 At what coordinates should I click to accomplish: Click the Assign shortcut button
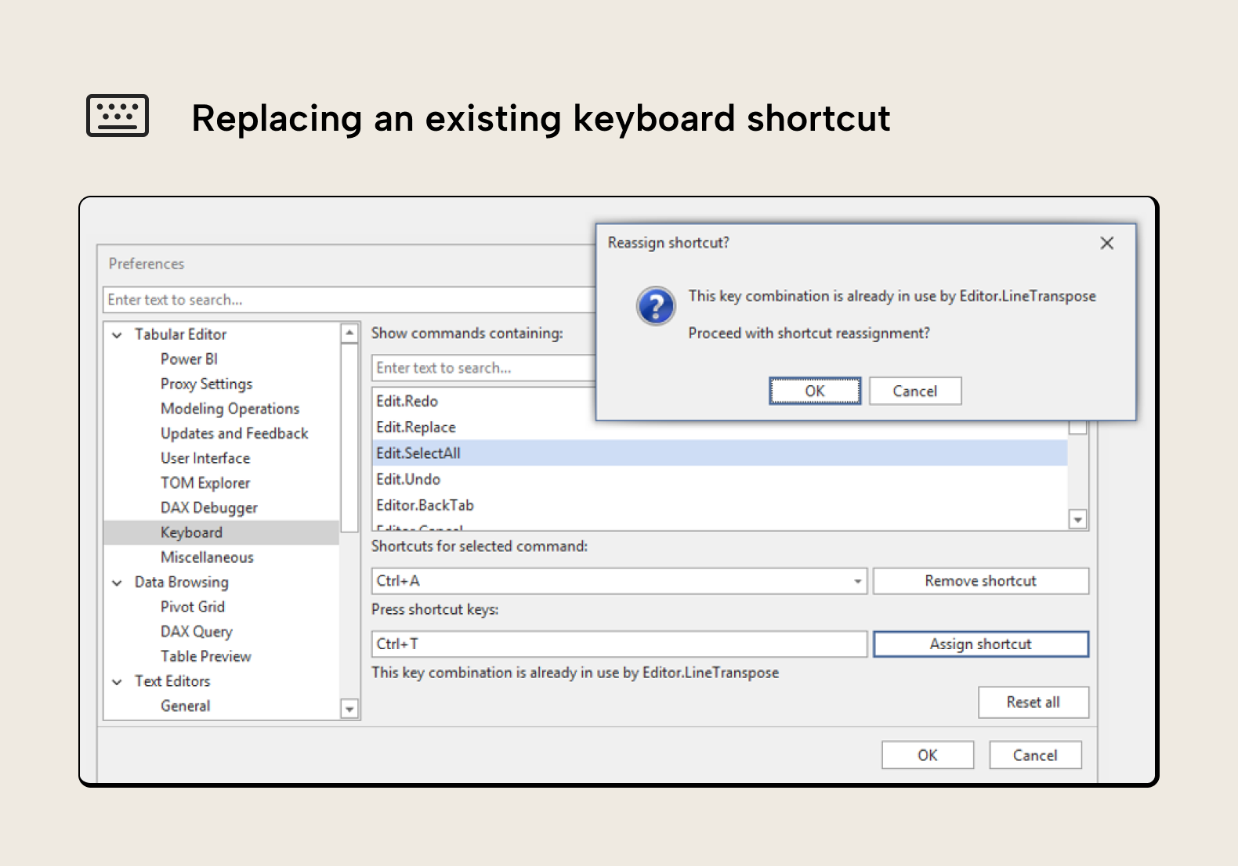tap(981, 644)
